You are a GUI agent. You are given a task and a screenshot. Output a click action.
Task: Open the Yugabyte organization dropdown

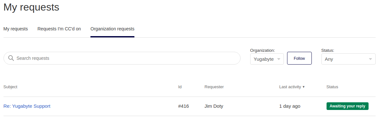tap(267, 59)
